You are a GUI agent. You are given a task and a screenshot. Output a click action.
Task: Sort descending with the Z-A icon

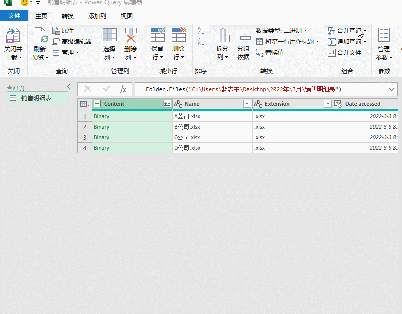tap(201, 41)
